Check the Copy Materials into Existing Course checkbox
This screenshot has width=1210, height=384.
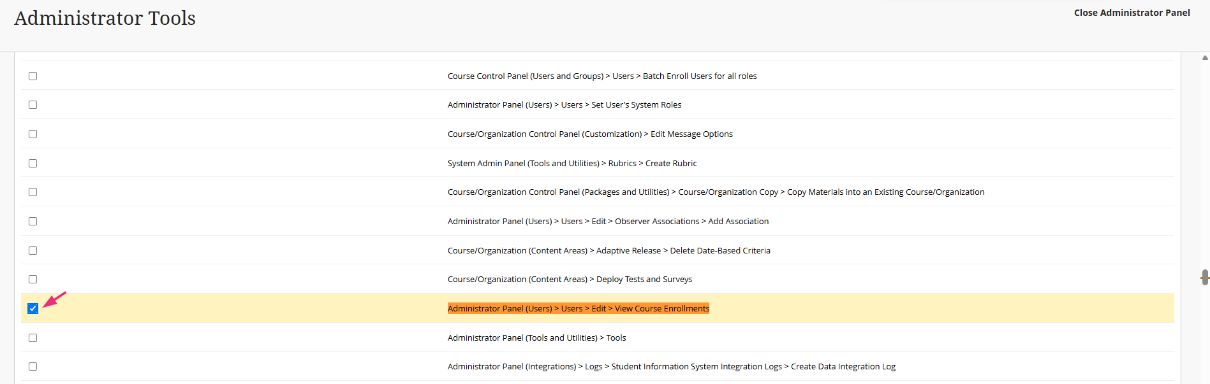click(33, 192)
